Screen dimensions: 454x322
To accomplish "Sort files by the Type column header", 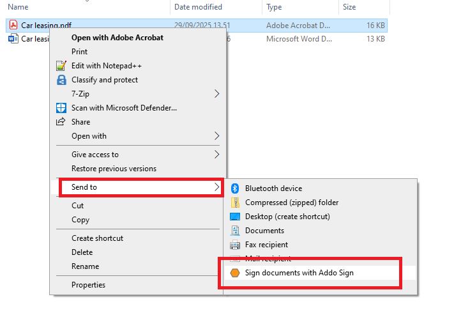I will (x=275, y=7).
